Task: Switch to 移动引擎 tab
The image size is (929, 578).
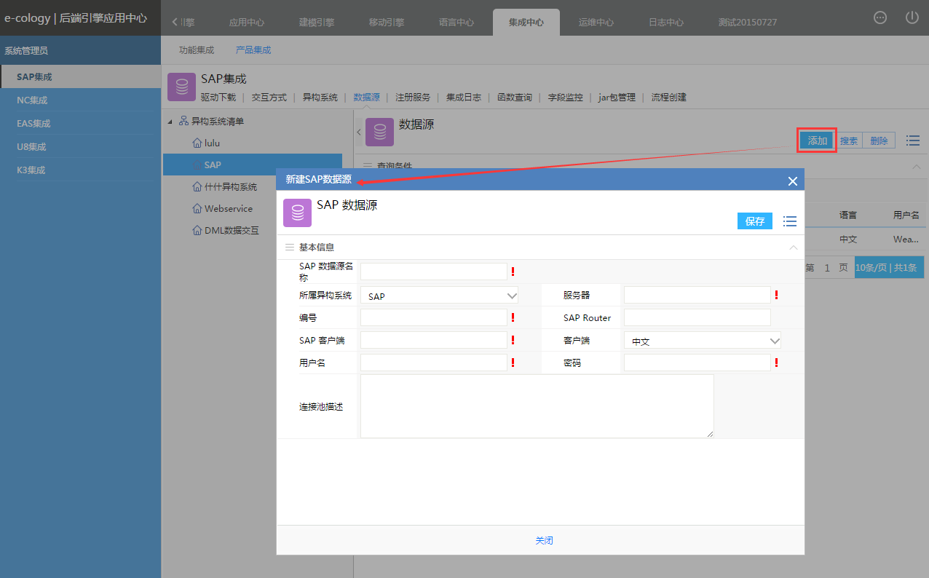Action: tap(387, 23)
